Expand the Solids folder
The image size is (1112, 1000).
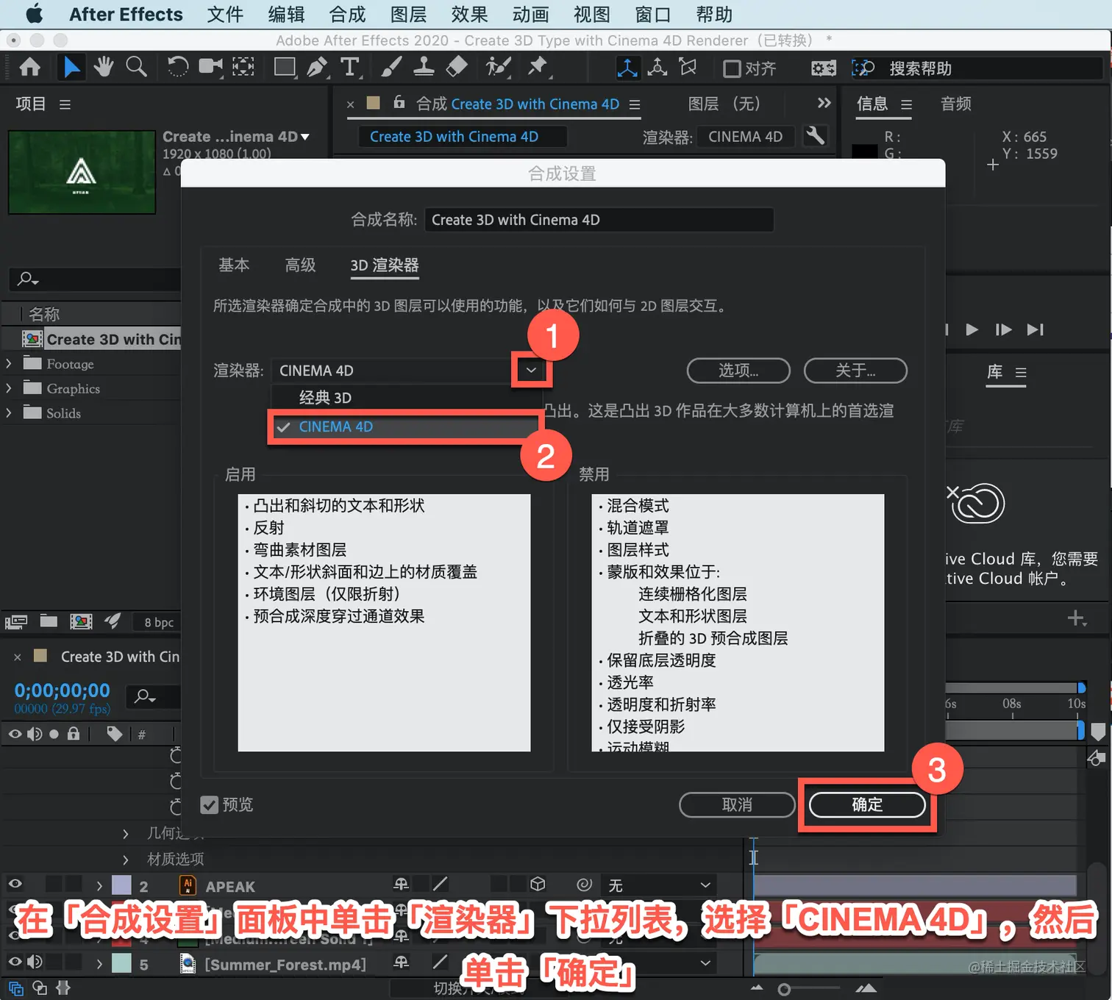tap(9, 413)
